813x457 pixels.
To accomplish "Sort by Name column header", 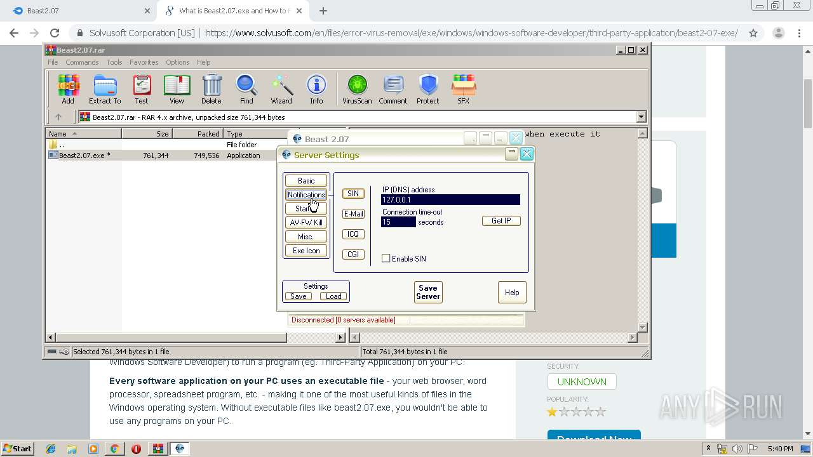I will (x=83, y=134).
